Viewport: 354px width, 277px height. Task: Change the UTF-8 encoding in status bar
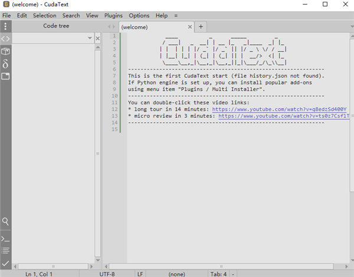107,274
